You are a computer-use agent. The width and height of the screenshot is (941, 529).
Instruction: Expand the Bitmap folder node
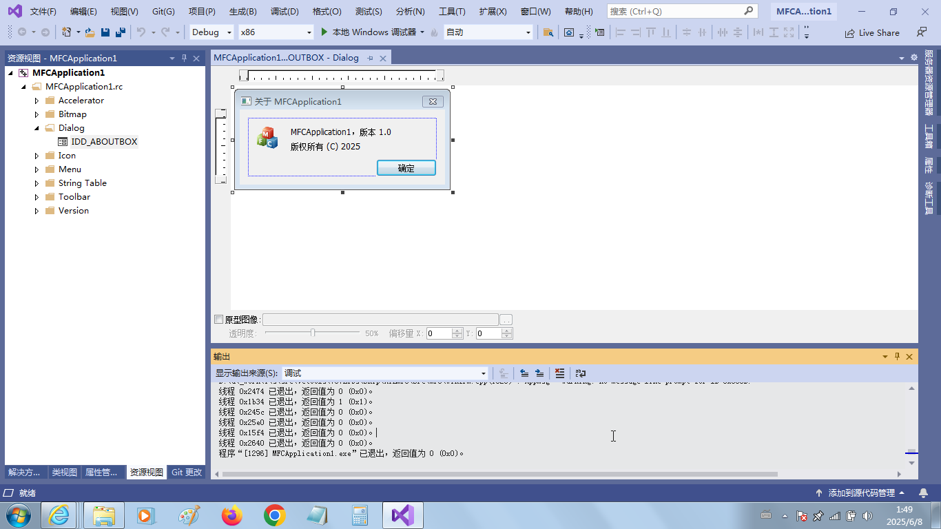(x=37, y=114)
